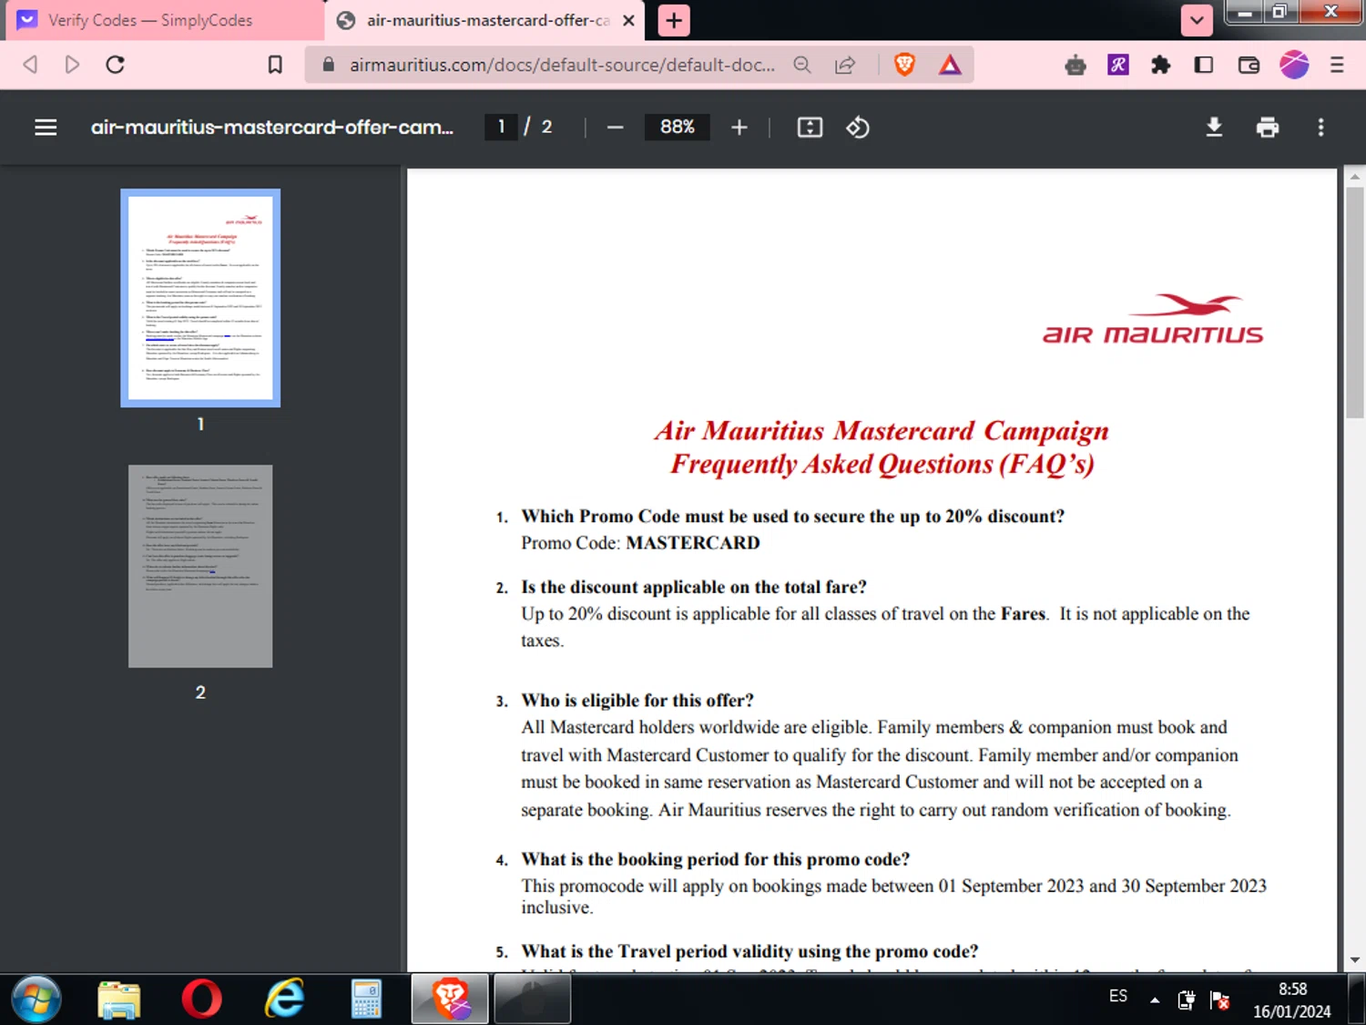This screenshot has height=1025, width=1366.
Task: Click the address bar padlock icon
Action: [x=329, y=65]
